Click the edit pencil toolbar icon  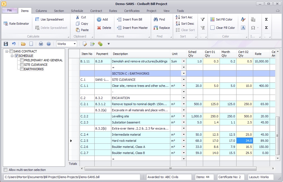(85, 44)
